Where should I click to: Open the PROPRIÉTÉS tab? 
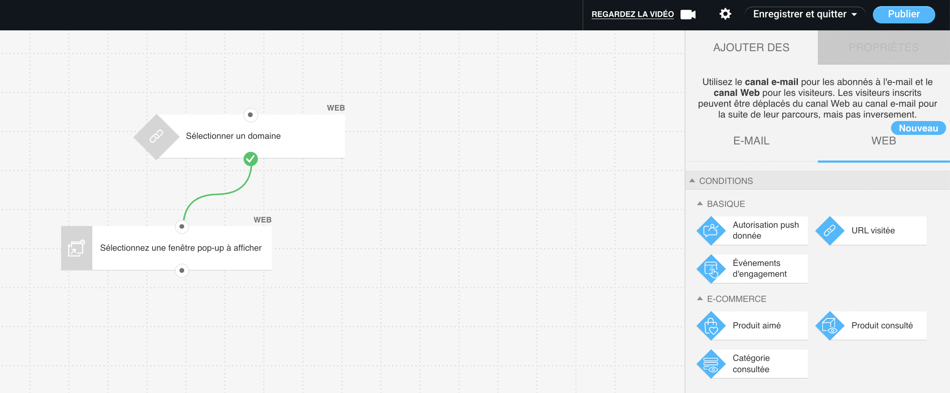pos(883,47)
